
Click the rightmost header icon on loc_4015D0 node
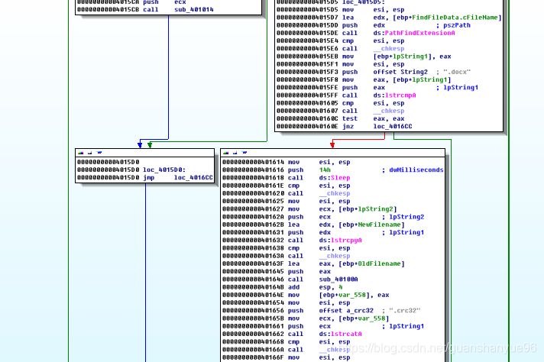(x=99, y=153)
